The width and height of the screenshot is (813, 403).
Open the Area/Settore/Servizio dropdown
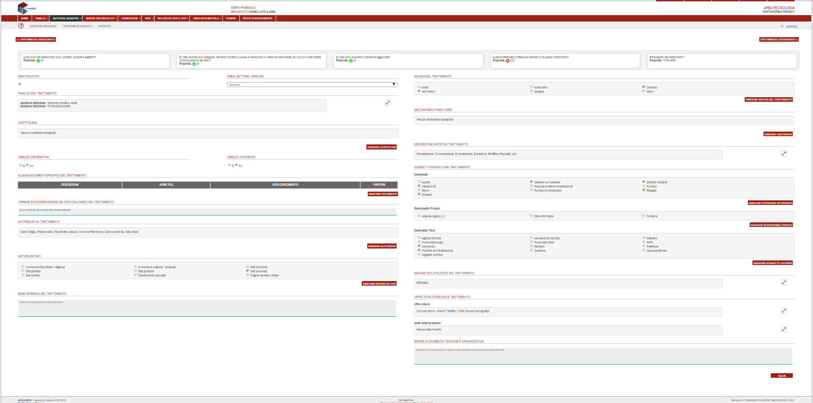pos(312,84)
